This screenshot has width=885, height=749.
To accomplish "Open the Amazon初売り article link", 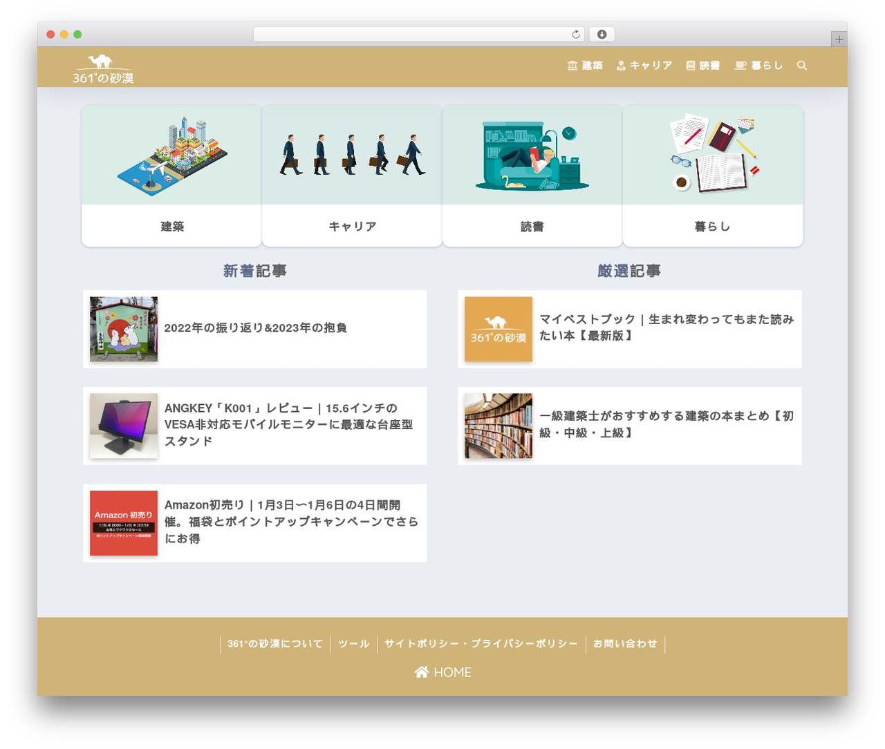I will (255, 523).
